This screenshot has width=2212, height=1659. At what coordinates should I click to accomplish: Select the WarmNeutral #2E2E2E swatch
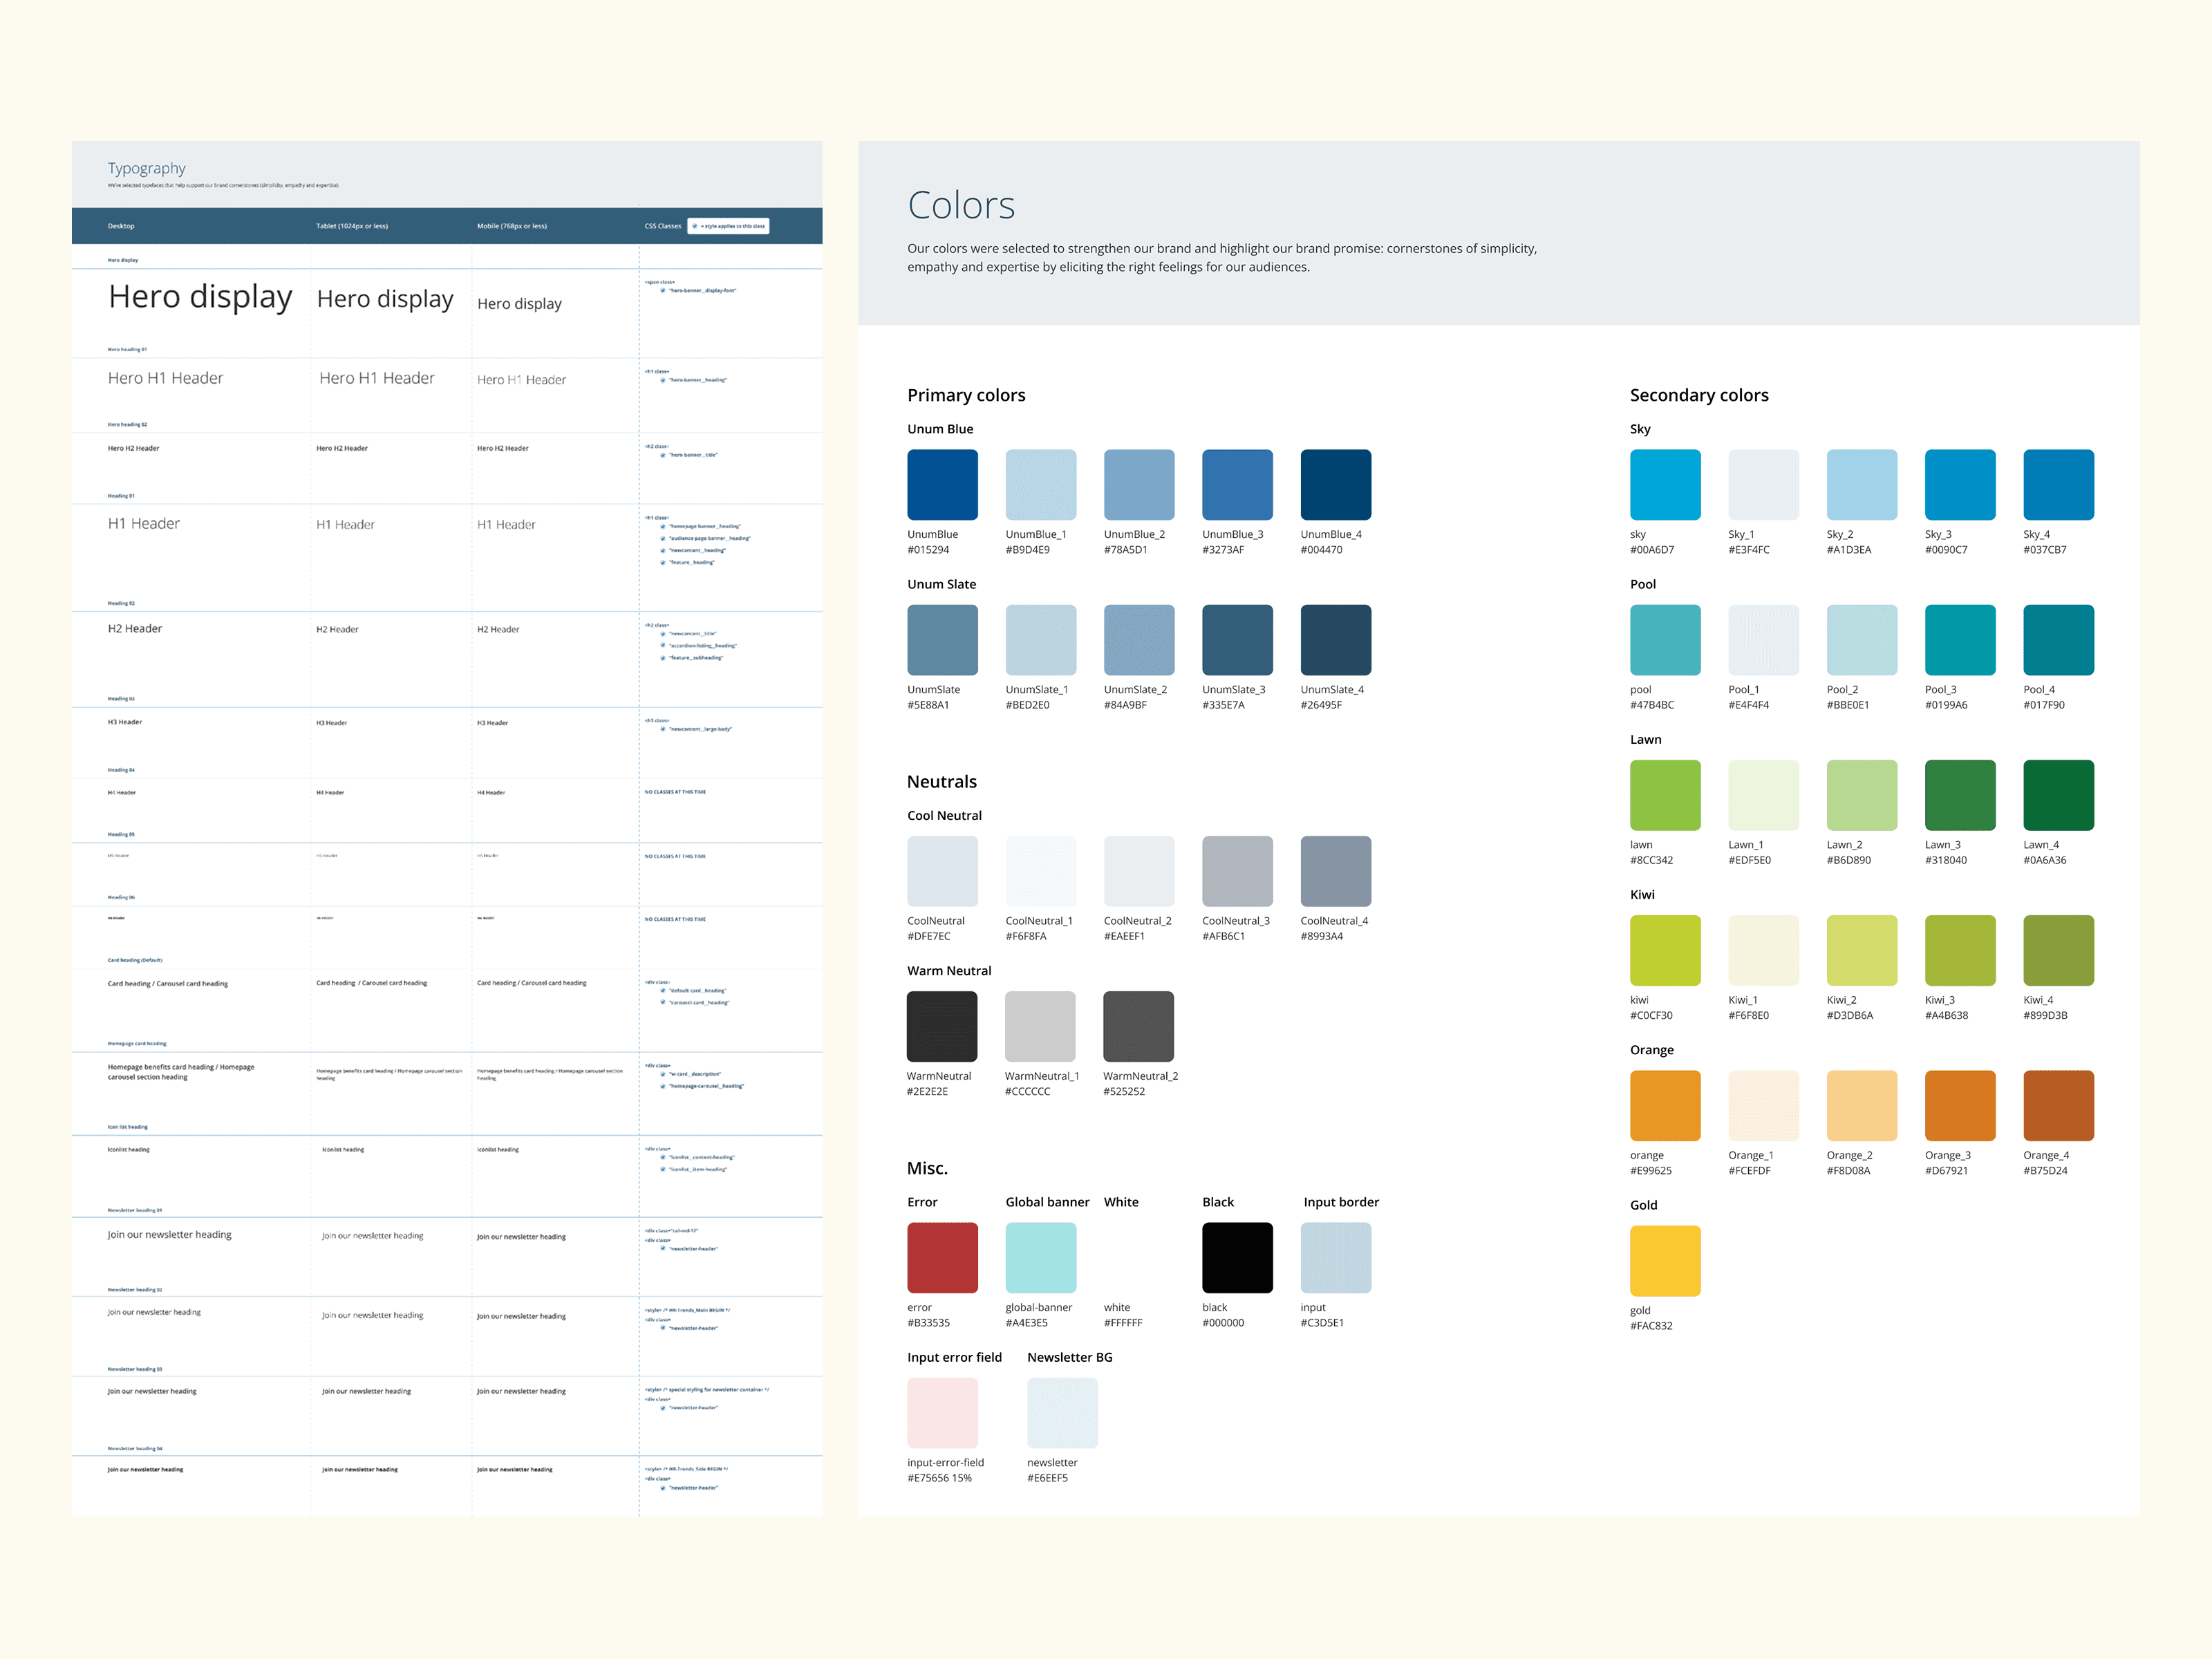coord(942,1026)
